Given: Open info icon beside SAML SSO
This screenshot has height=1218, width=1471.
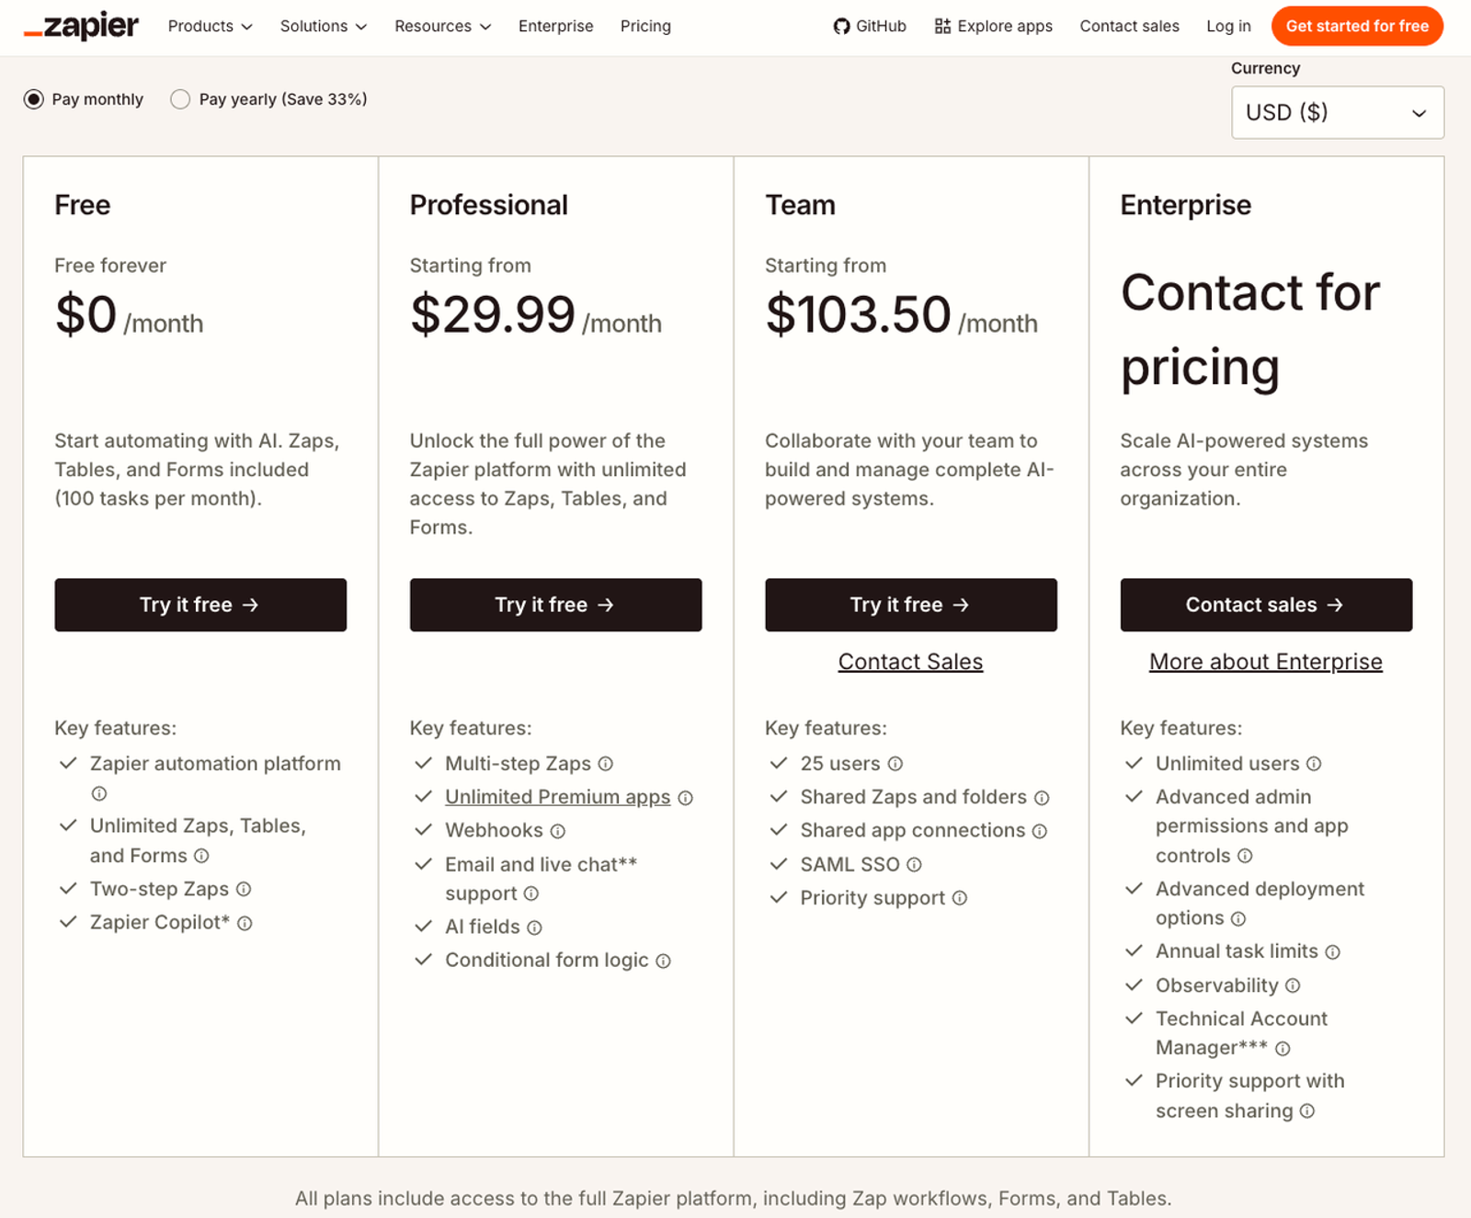Looking at the screenshot, I should [x=914, y=865].
